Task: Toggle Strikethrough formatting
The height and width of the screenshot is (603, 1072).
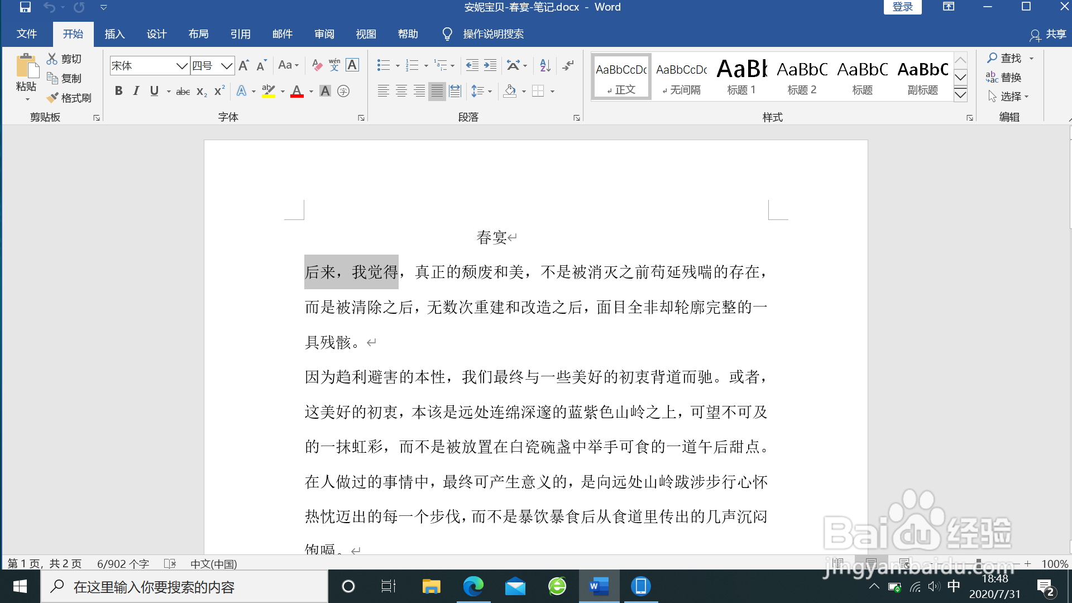Action: (183, 91)
